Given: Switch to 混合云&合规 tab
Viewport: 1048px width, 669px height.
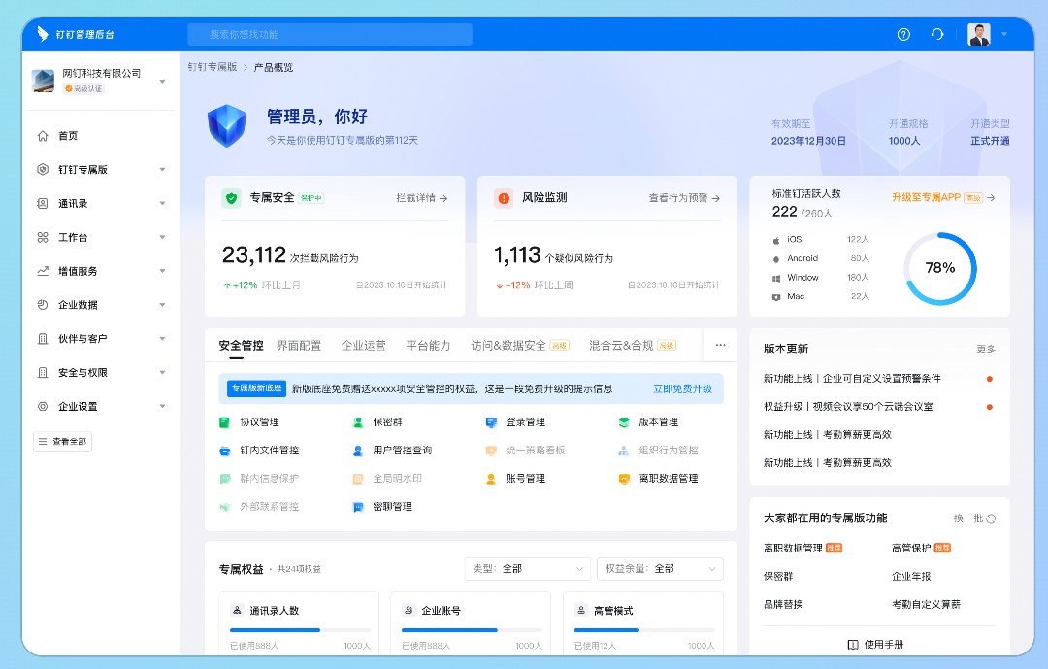Looking at the screenshot, I should 633,346.
